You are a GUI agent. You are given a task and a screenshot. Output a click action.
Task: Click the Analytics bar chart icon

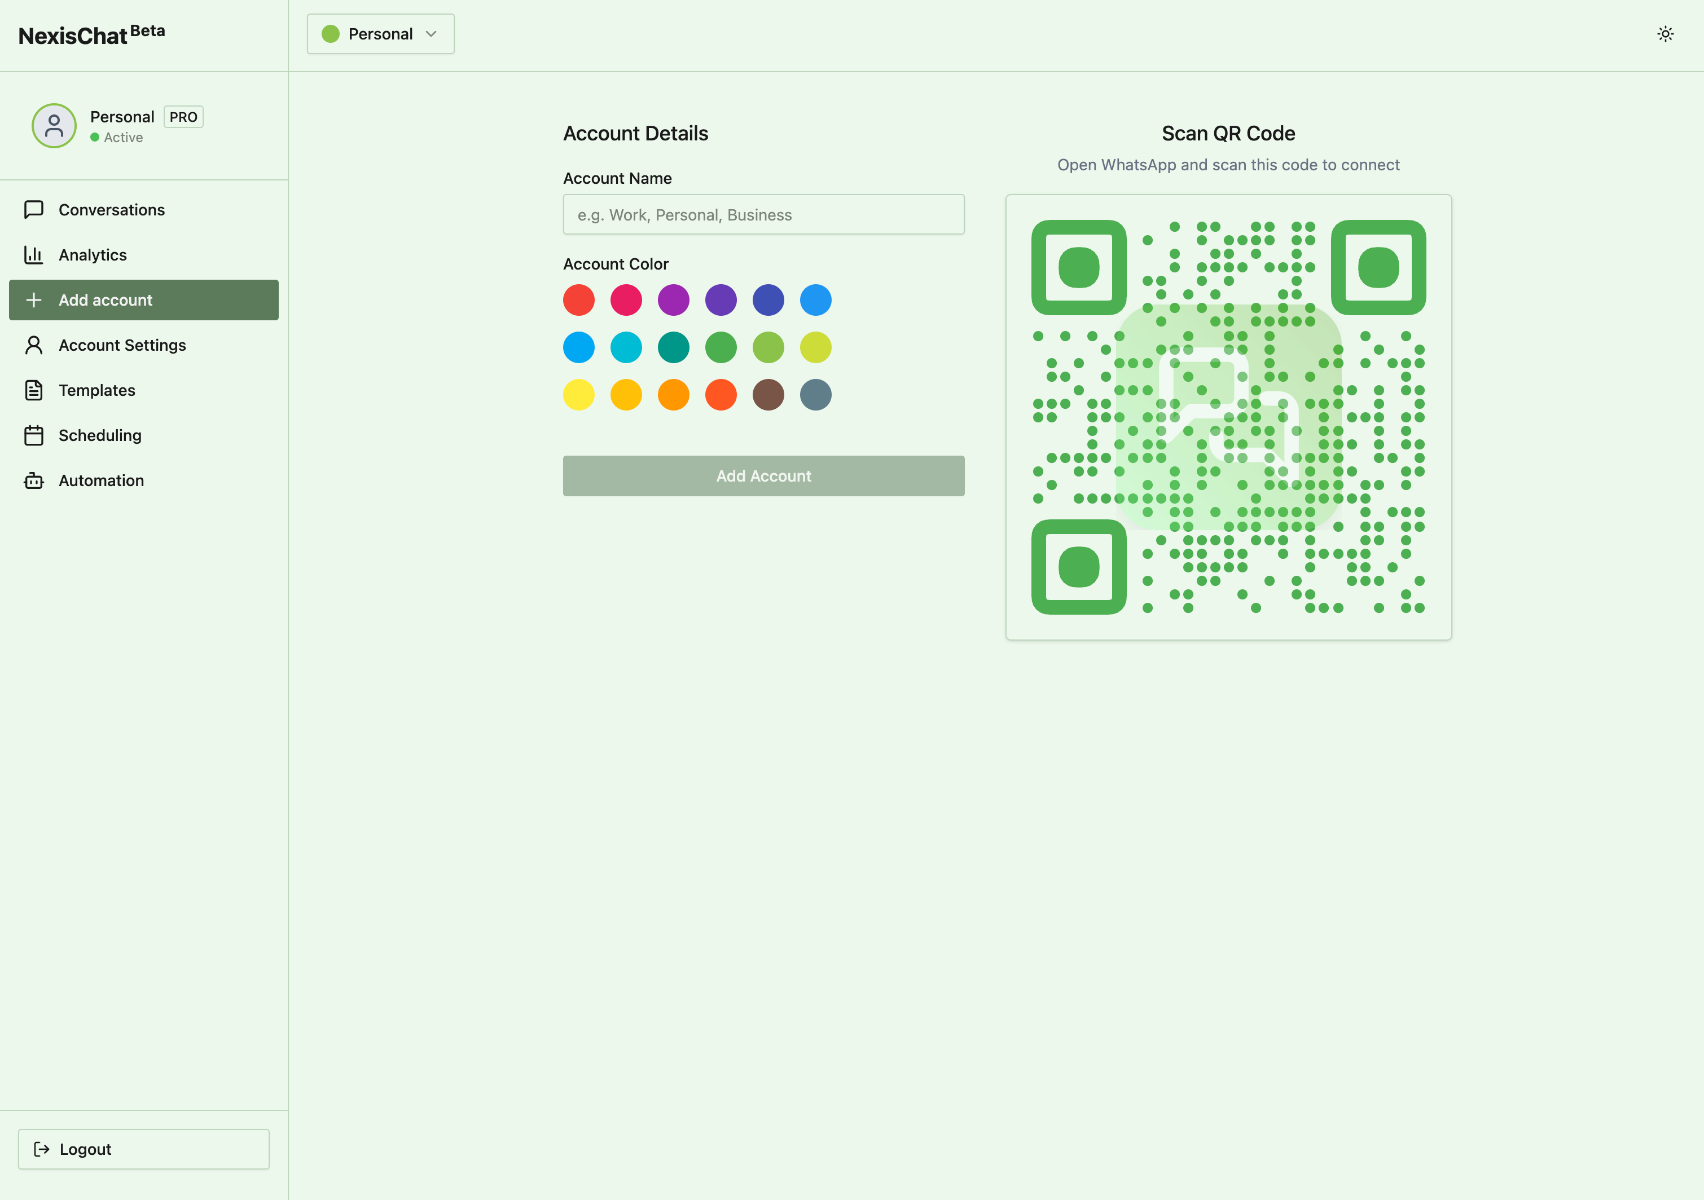[33, 255]
